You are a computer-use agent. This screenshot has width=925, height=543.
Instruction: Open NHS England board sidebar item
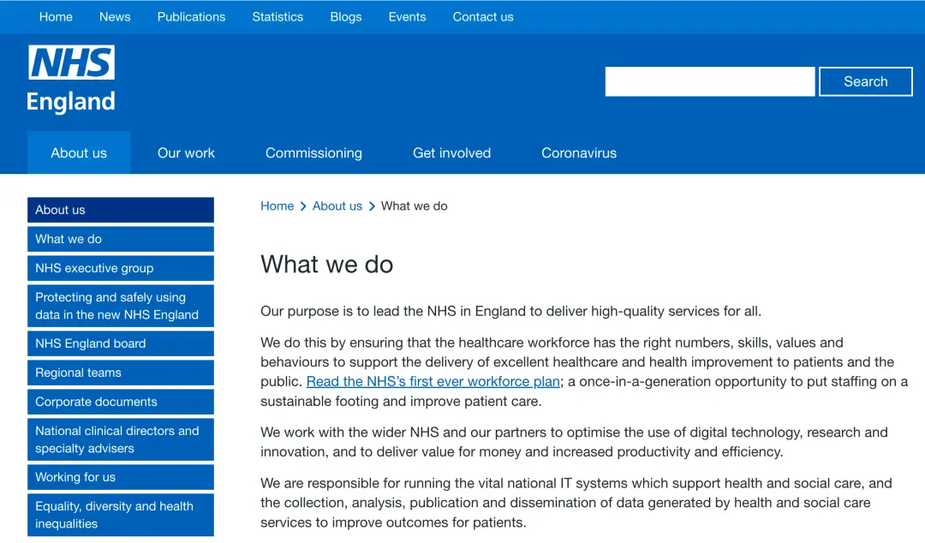121,343
